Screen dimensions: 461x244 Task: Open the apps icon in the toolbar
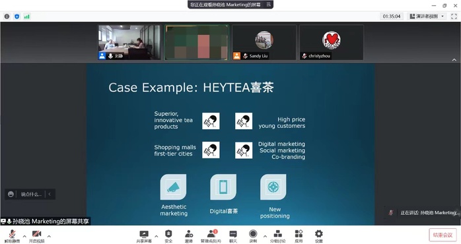coord(299,236)
